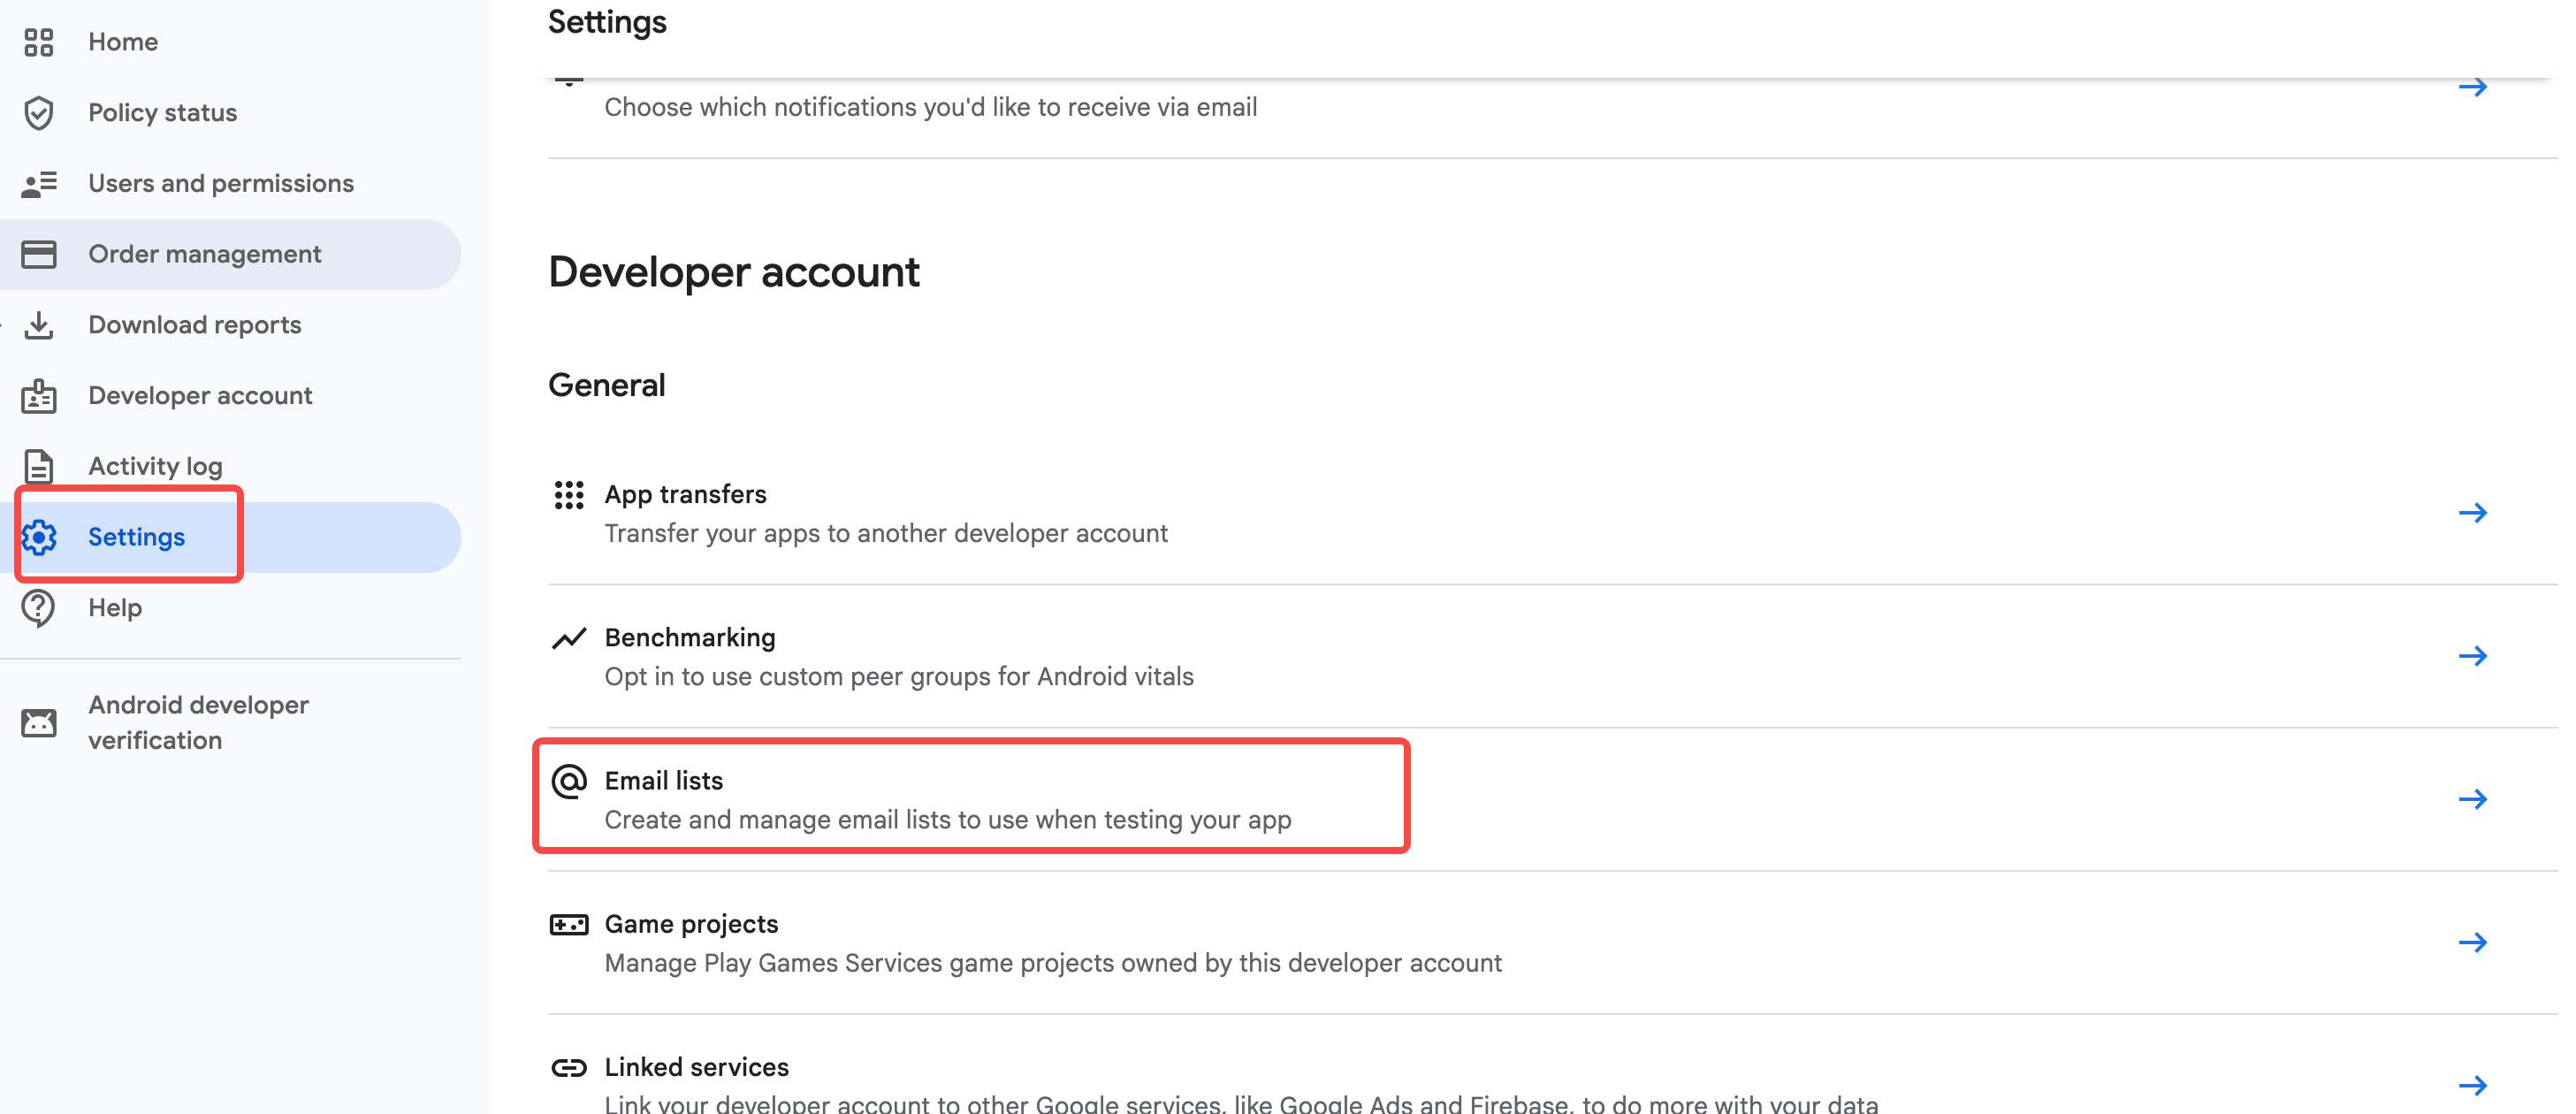Open Benchmarking via its right arrow
The width and height of the screenshot is (2576, 1114).
click(2472, 656)
